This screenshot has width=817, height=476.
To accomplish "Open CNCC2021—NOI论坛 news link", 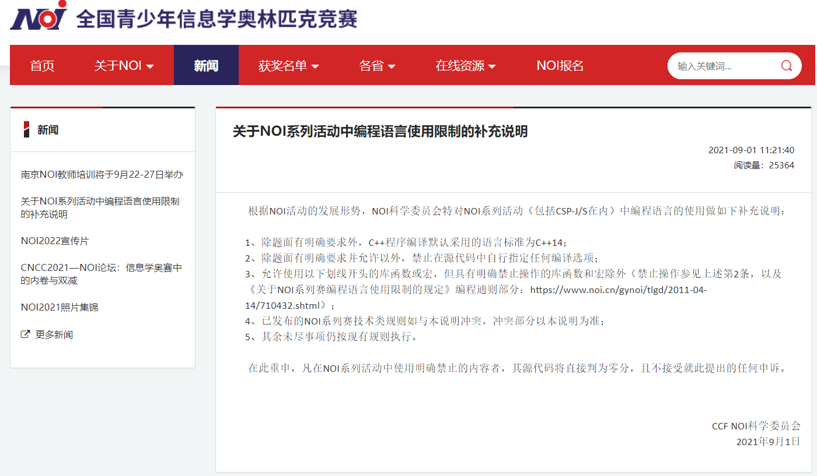I will pos(102,274).
